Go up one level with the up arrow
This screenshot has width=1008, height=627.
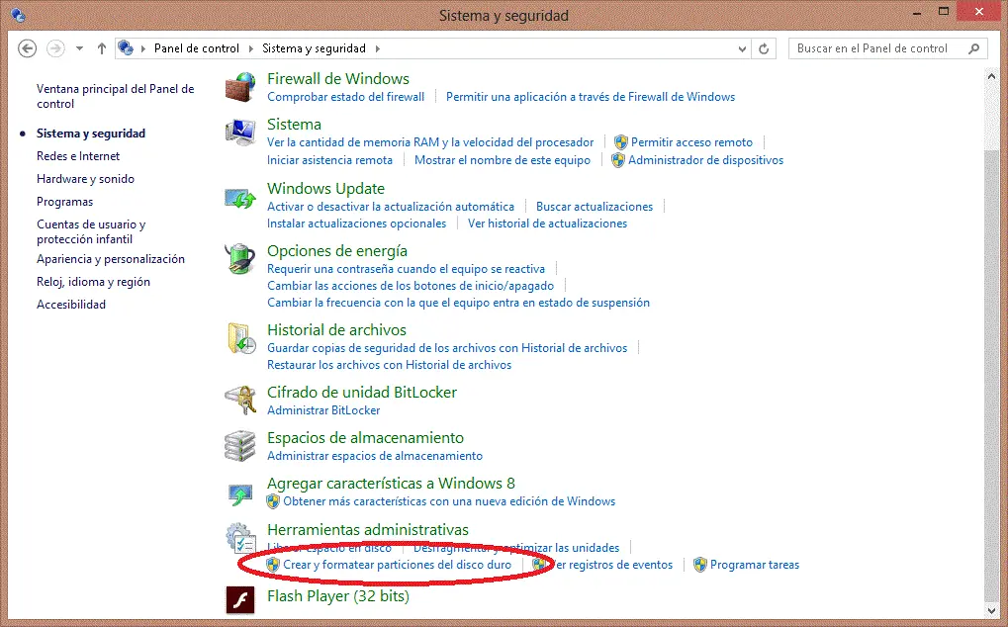(x=102, y=48)
